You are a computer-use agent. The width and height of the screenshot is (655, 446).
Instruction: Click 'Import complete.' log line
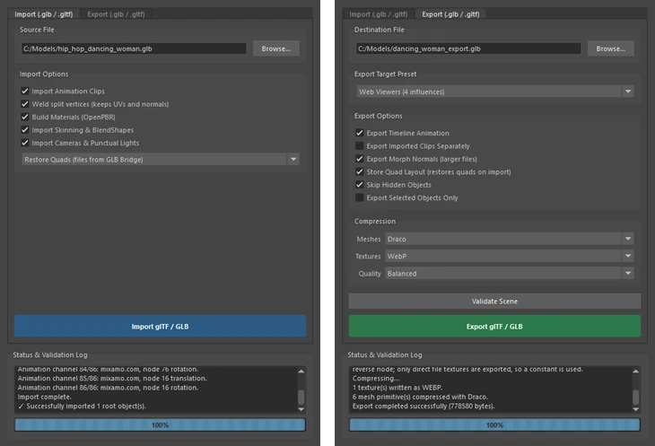tap(44, 397)
